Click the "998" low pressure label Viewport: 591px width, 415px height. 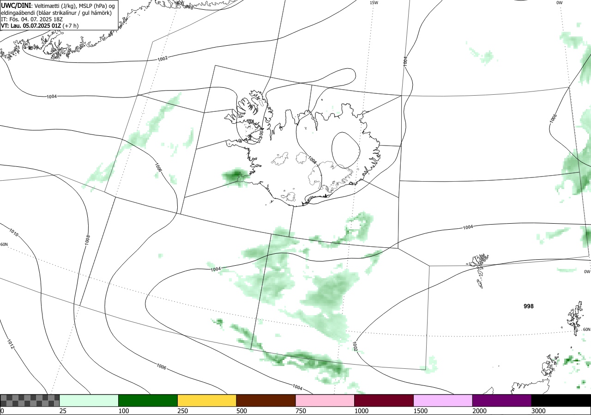[x=529, y=306]
